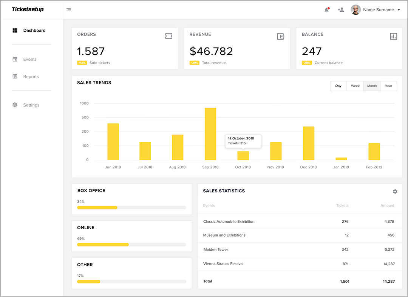Toggle the Day view for sales trends
Viewport: 408px width, 297px height.
point(338,86)
